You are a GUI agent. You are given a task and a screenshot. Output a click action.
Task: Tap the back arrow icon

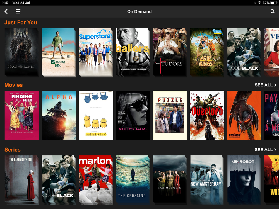[x=6, y=11]
